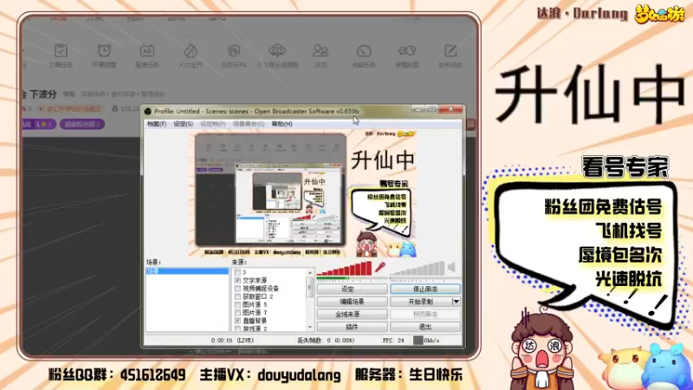Click the purple star badge button in the background
Image resolution: width=693 pixels, height=390 pixels.
(x=39, y=124)
